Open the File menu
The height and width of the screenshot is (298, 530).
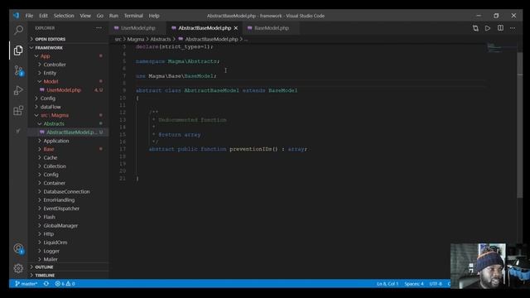click(30, 16)
